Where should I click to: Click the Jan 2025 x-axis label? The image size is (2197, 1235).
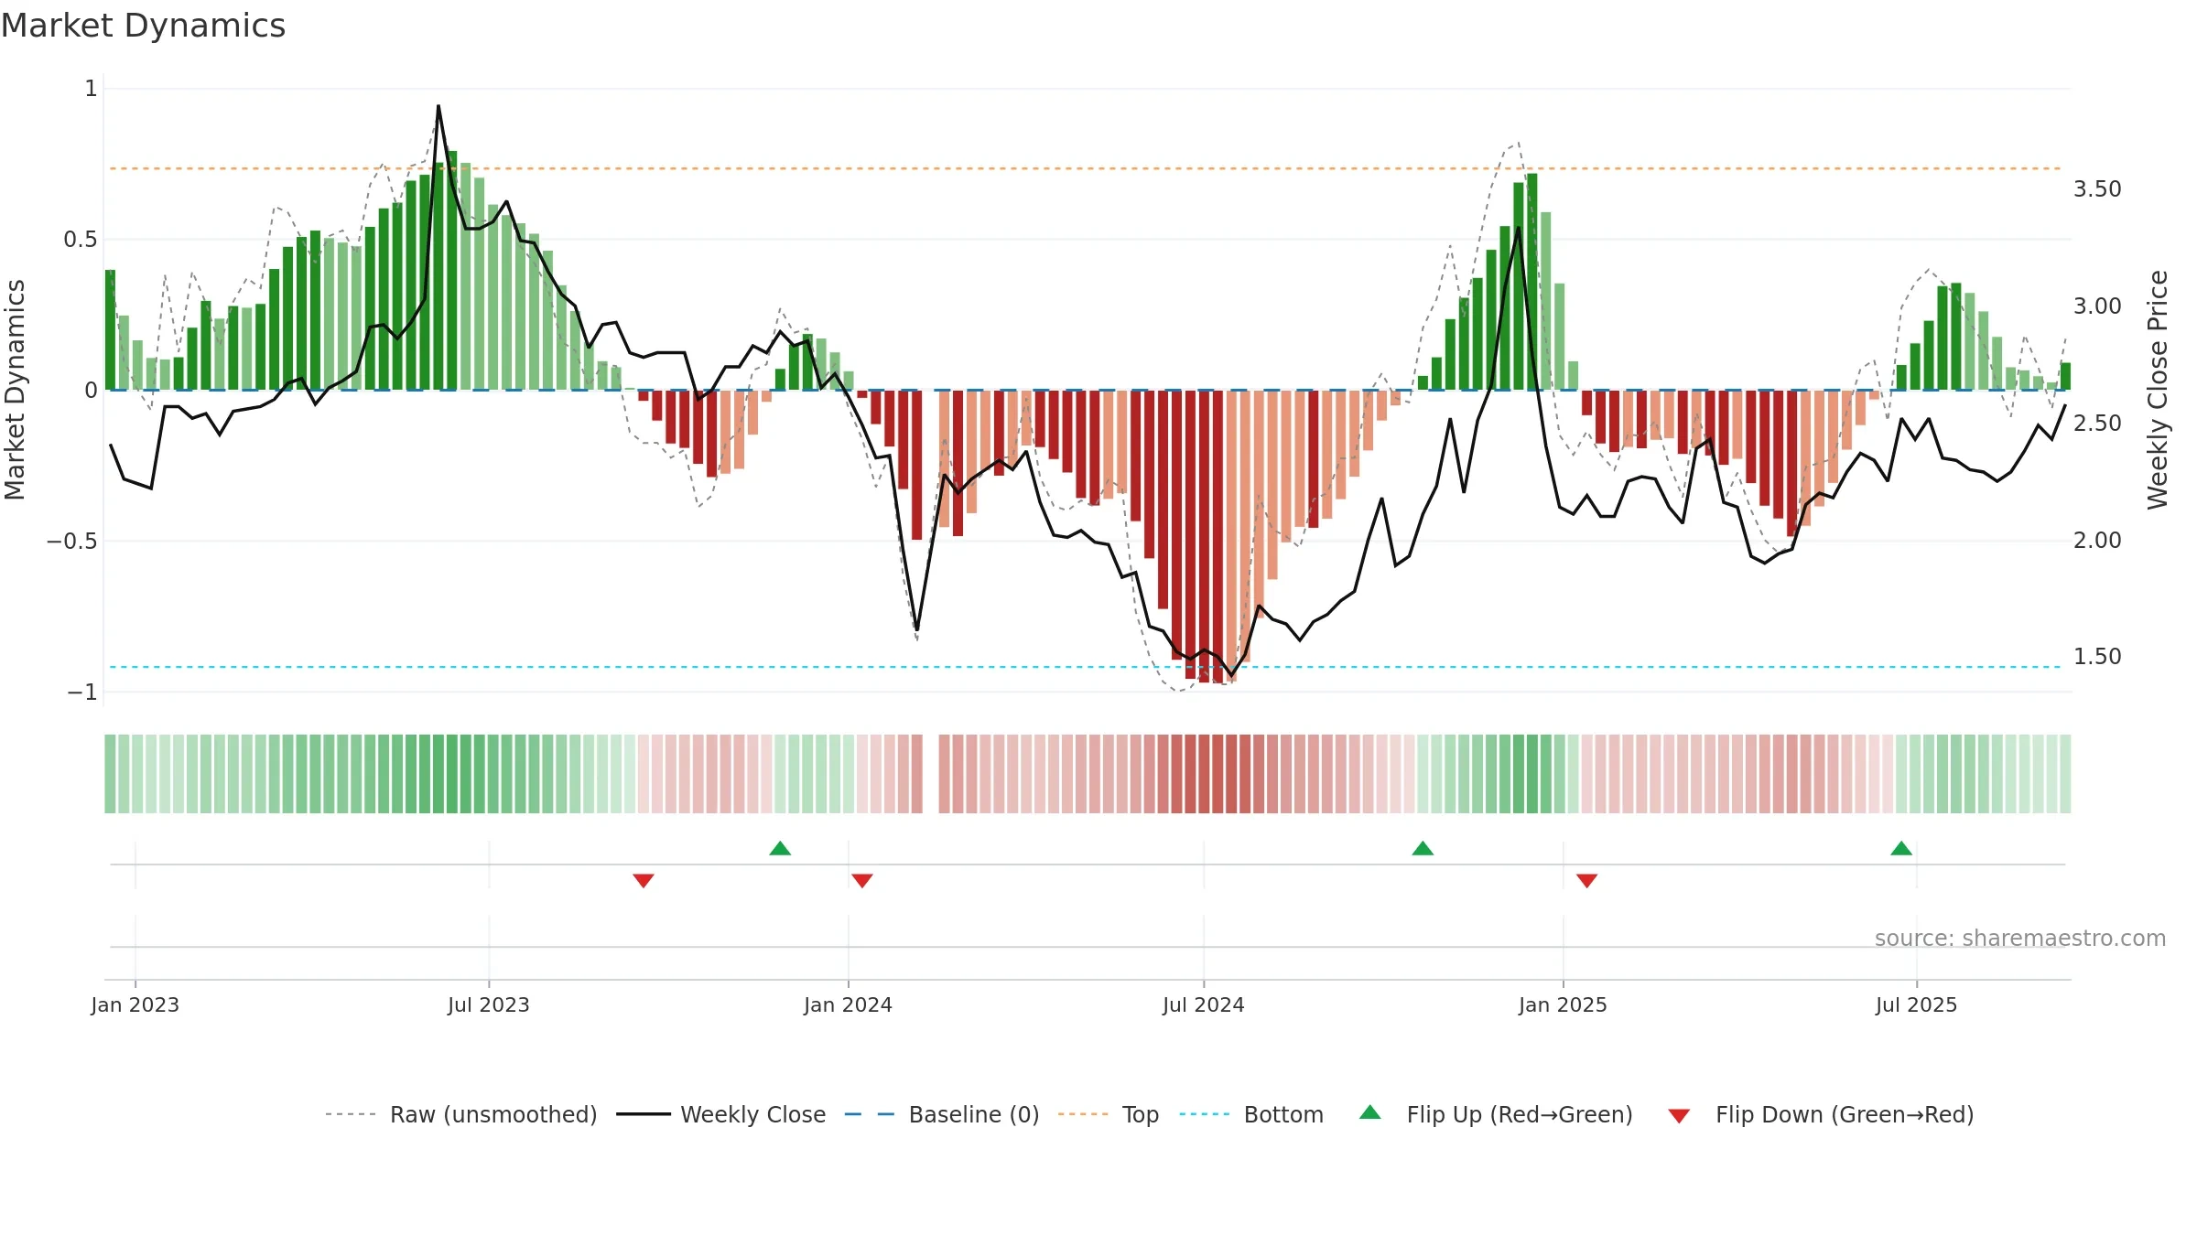coord(1564,1004)
